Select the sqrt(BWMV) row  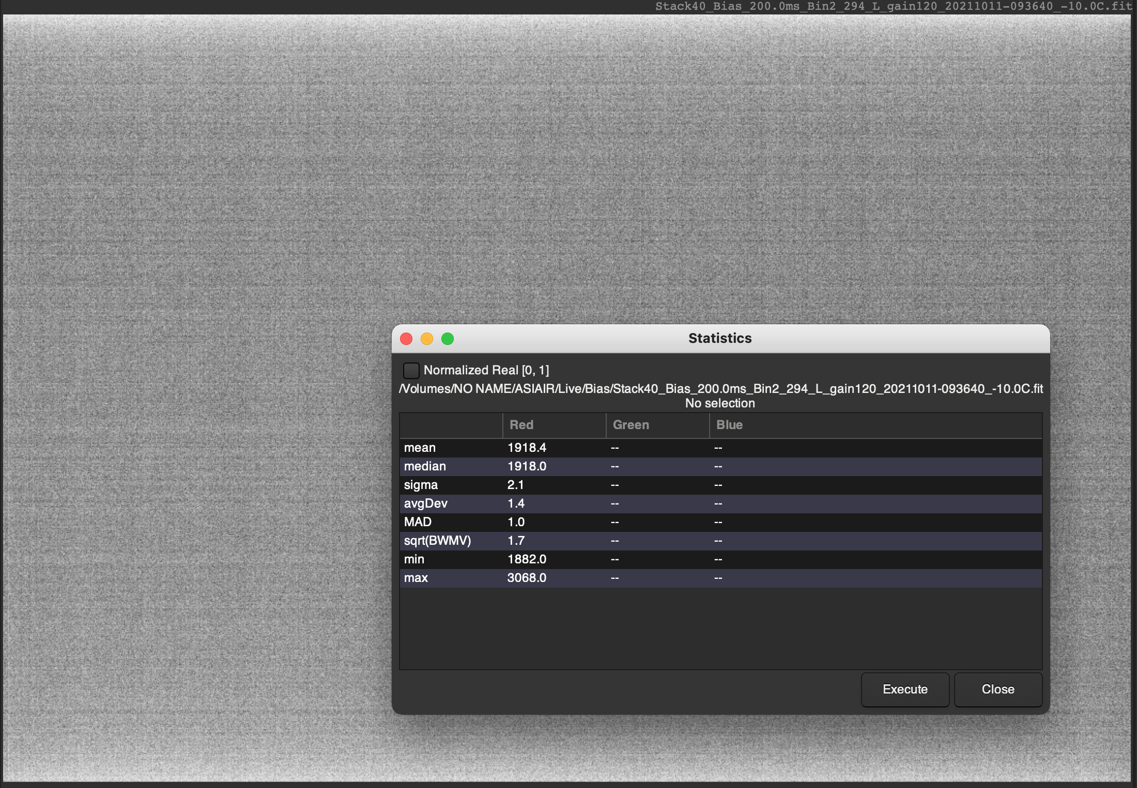[x=437, y=541]
